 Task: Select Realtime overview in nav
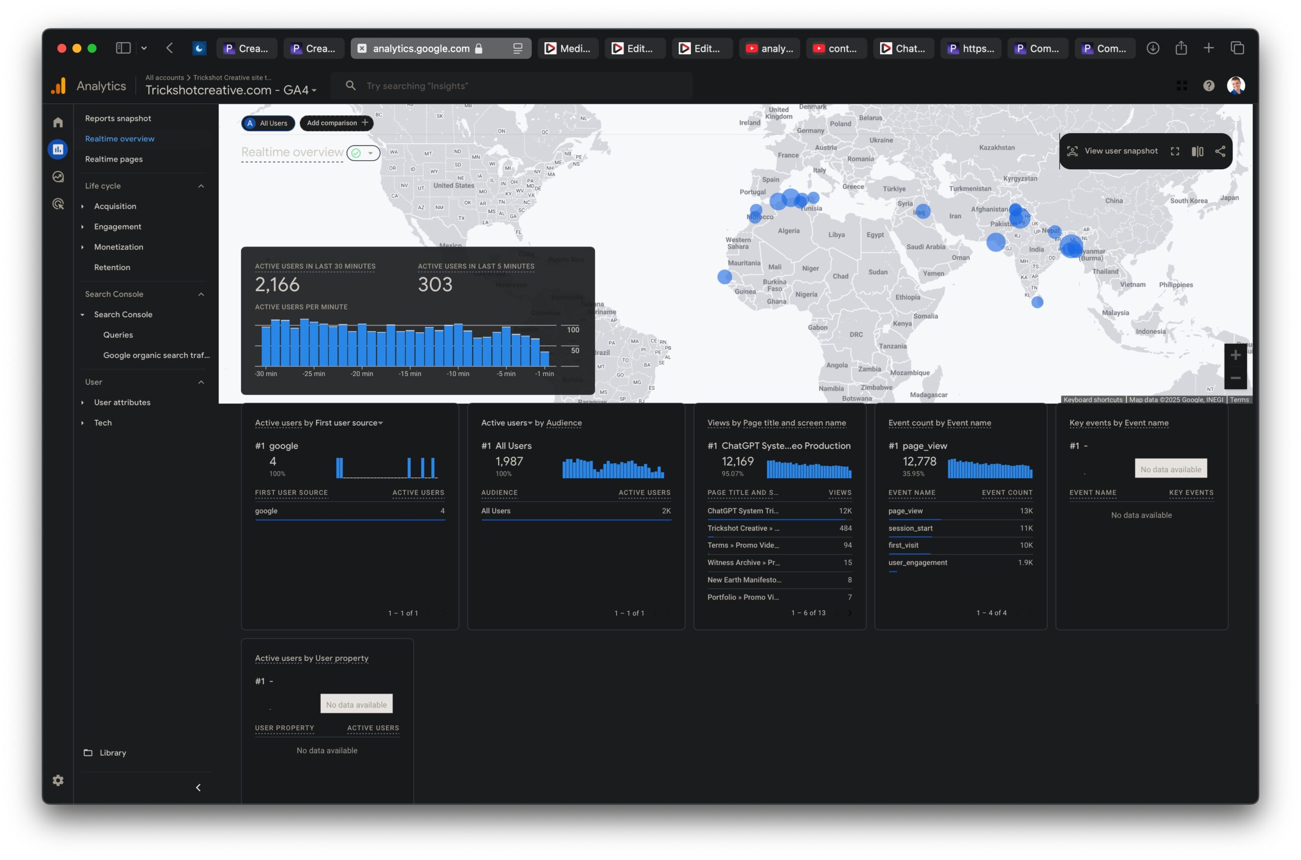point(119,139)
